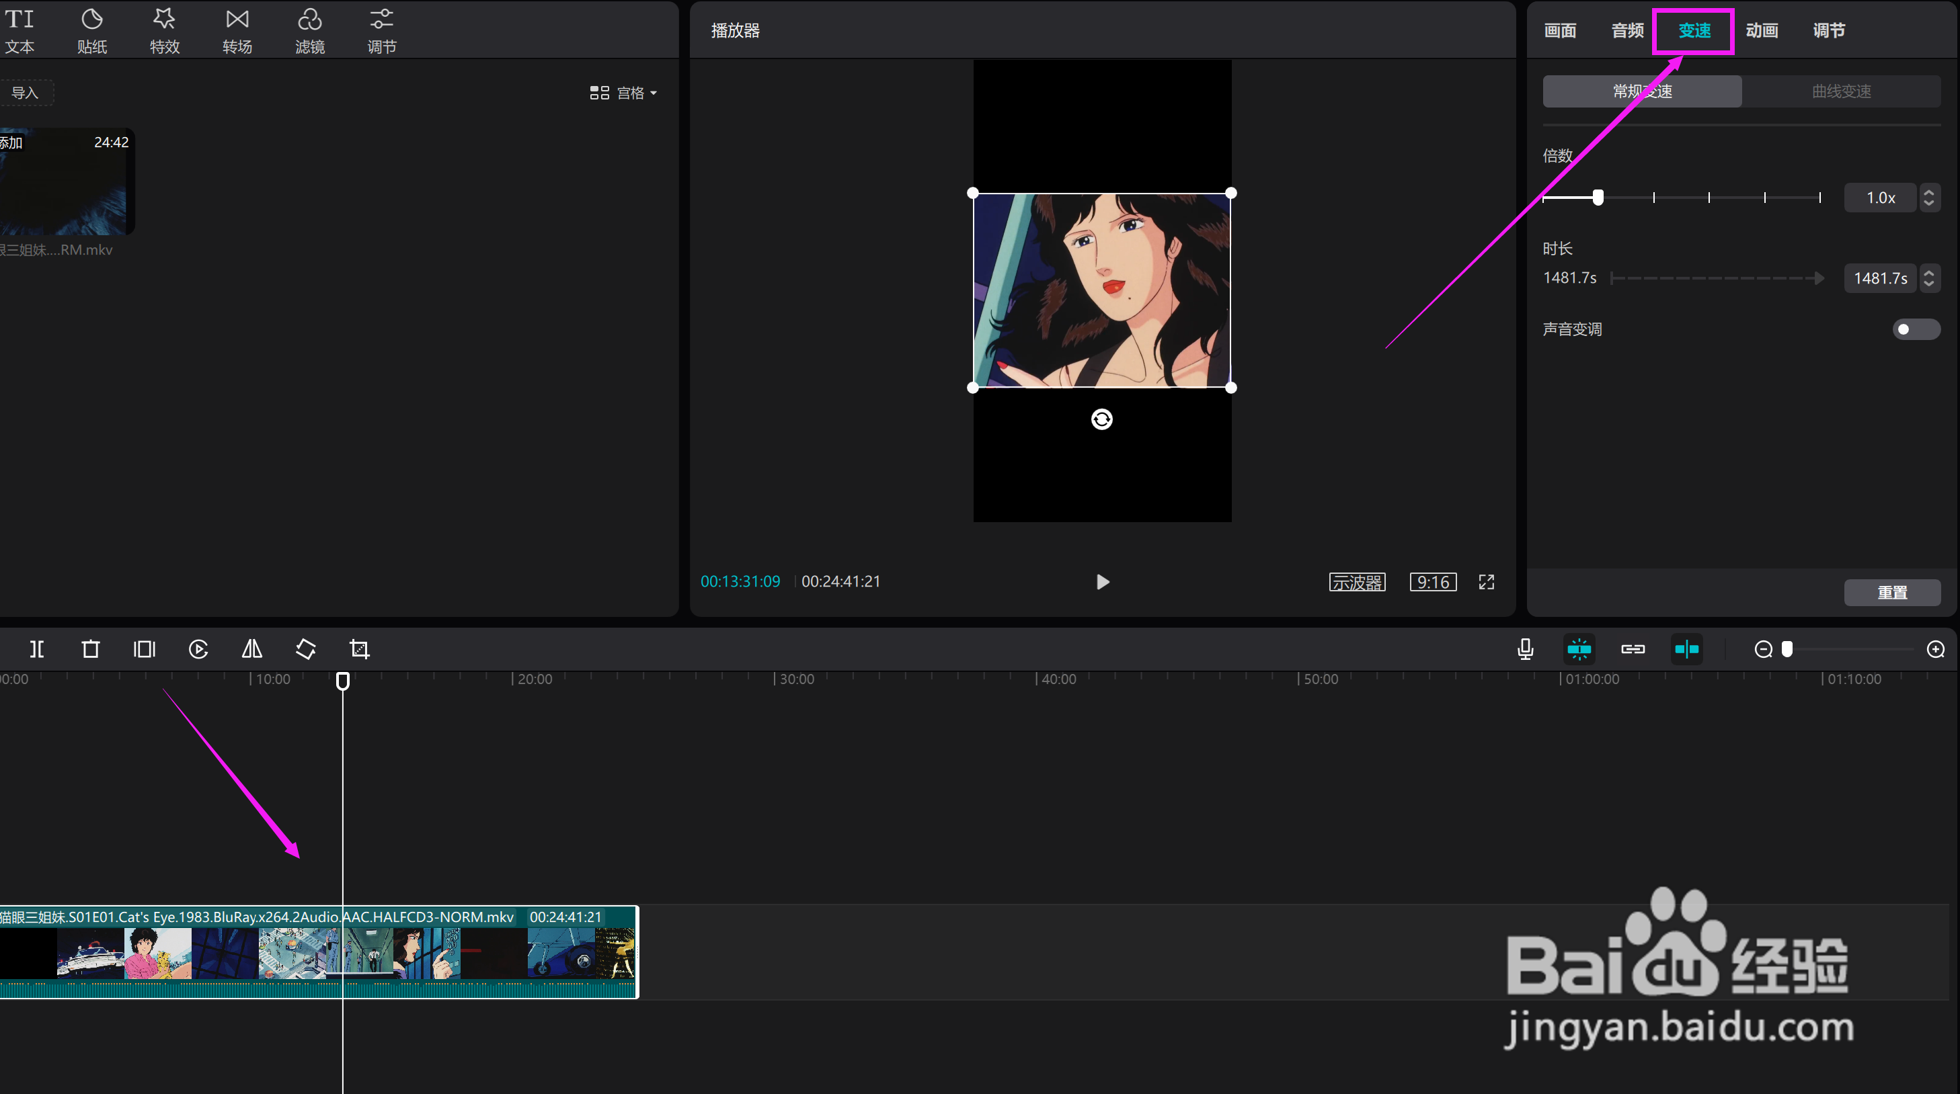The image size is (1960, 1094).
Task: Open the 转场 transitions panel
Action: (x=237, y=30)
